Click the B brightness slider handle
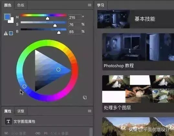This screenshot has width=174, height=136. (59, 33)
